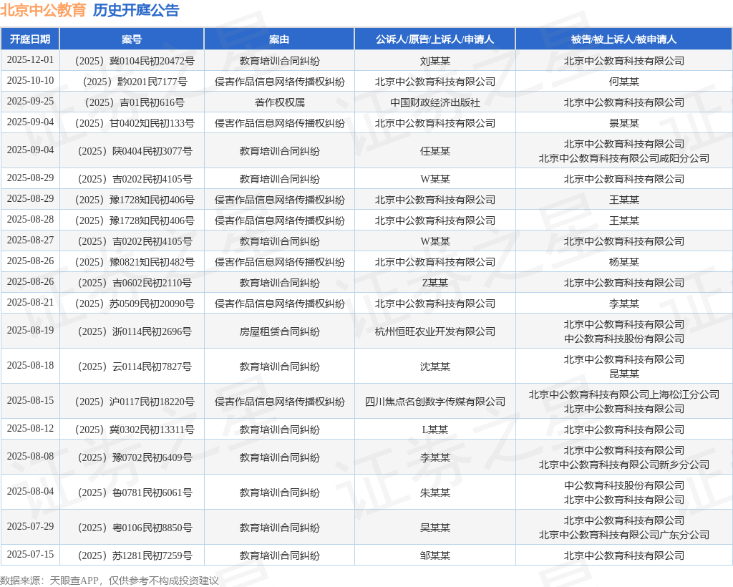Select the 案由 column header

pyautogui.click(x=279, y=39)
